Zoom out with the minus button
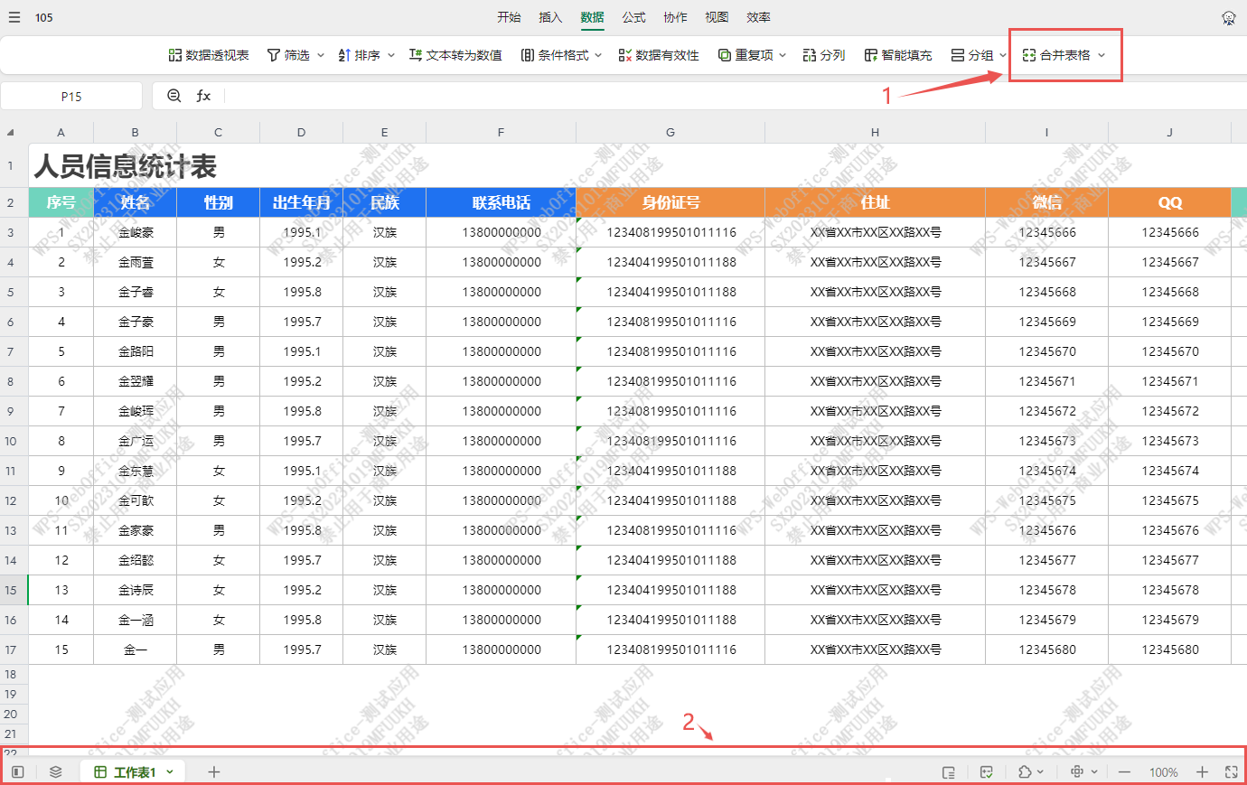This screenshot has height=785, width=1247. tap(1124, 772)
